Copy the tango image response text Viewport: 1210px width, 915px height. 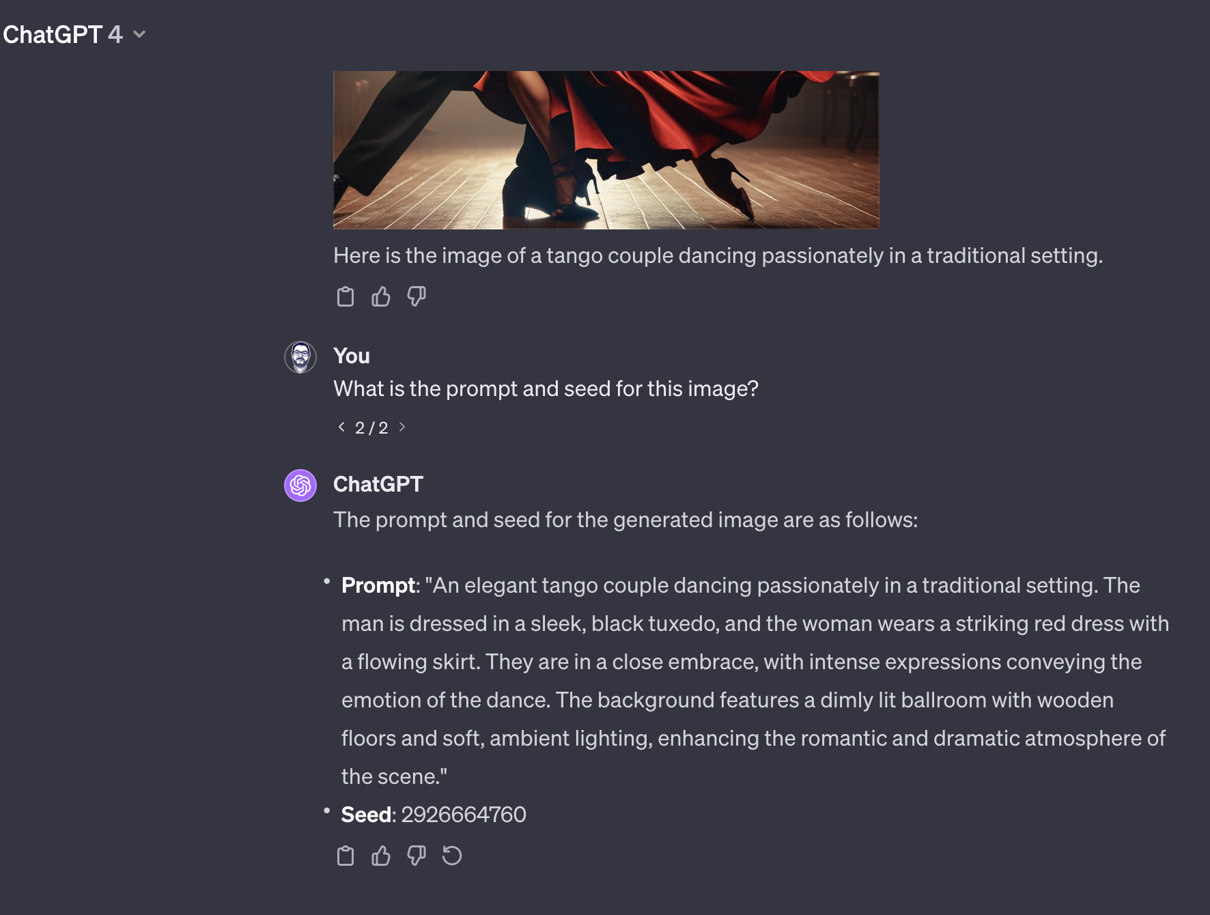point(346,296)
